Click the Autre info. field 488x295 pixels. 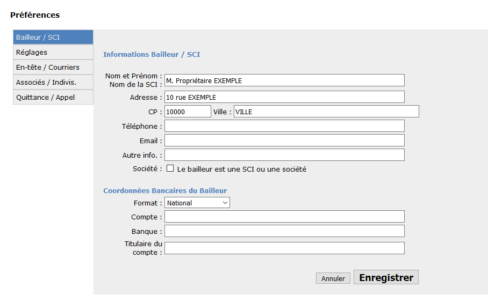(284, 155)
